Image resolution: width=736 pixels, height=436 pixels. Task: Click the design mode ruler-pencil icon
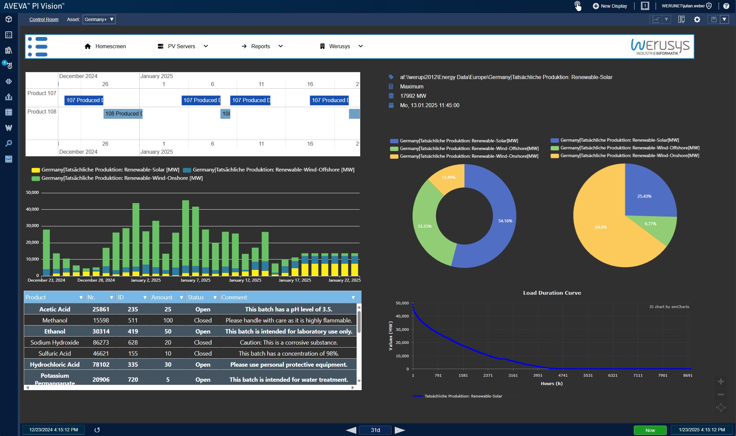(x=681, y=19)
